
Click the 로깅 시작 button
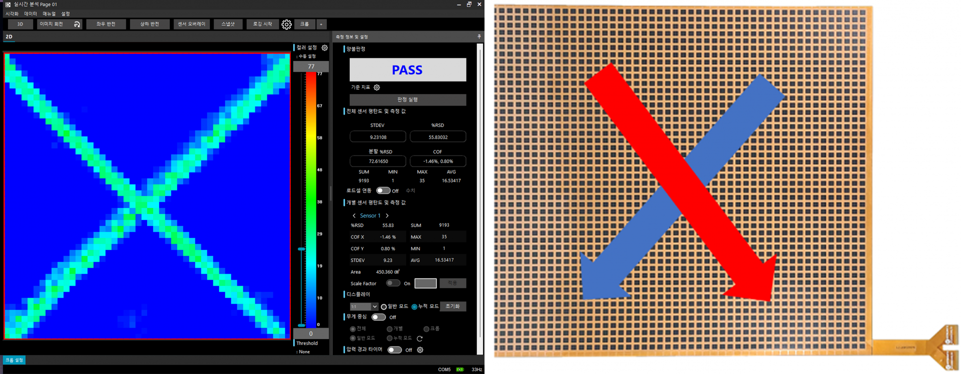(x=262, y=24)
